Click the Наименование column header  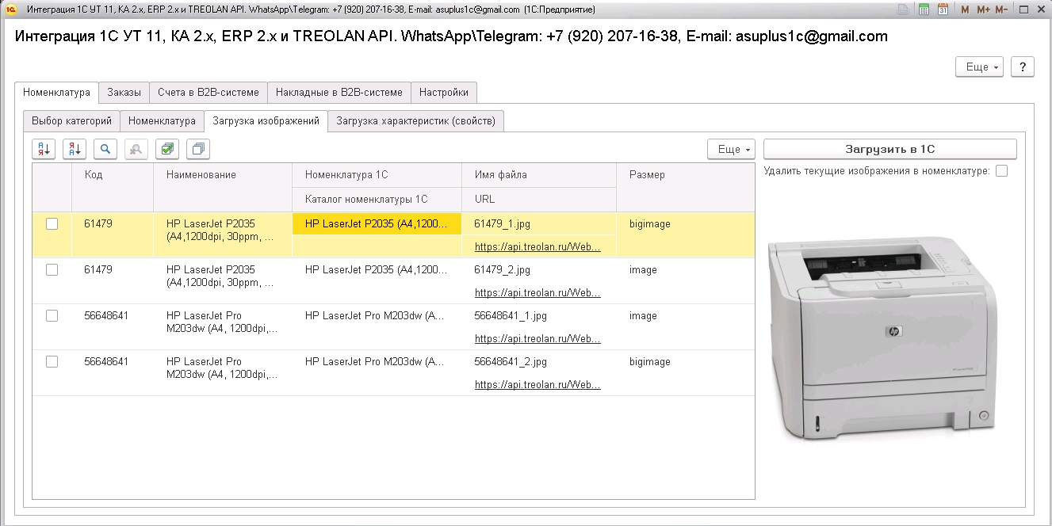tap(223, 187)
